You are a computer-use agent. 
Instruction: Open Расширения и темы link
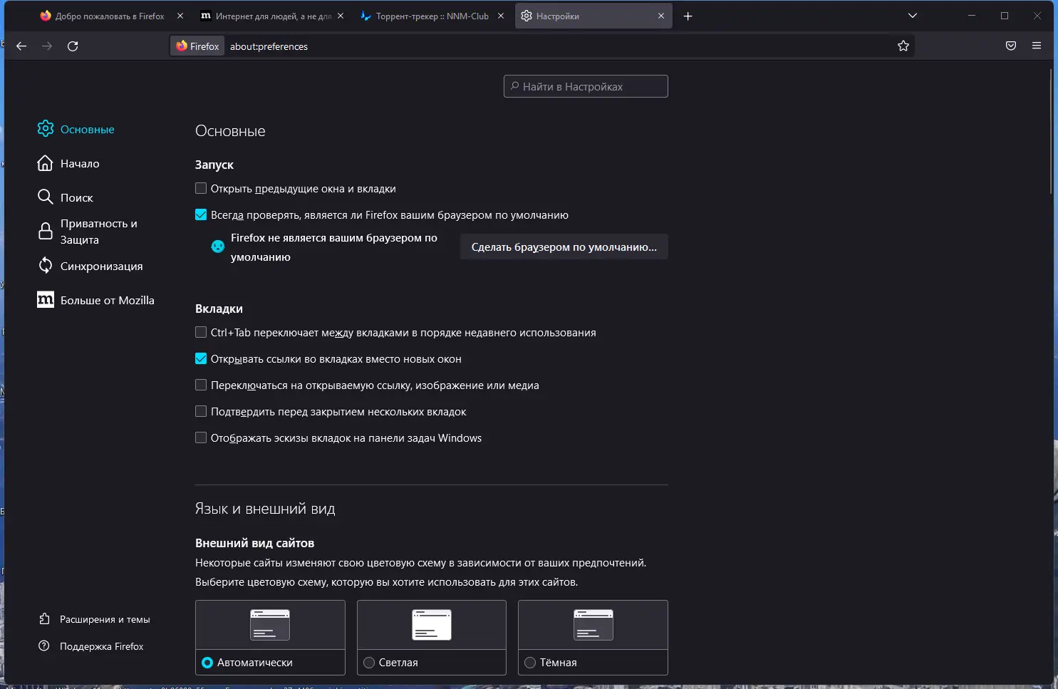105,620
